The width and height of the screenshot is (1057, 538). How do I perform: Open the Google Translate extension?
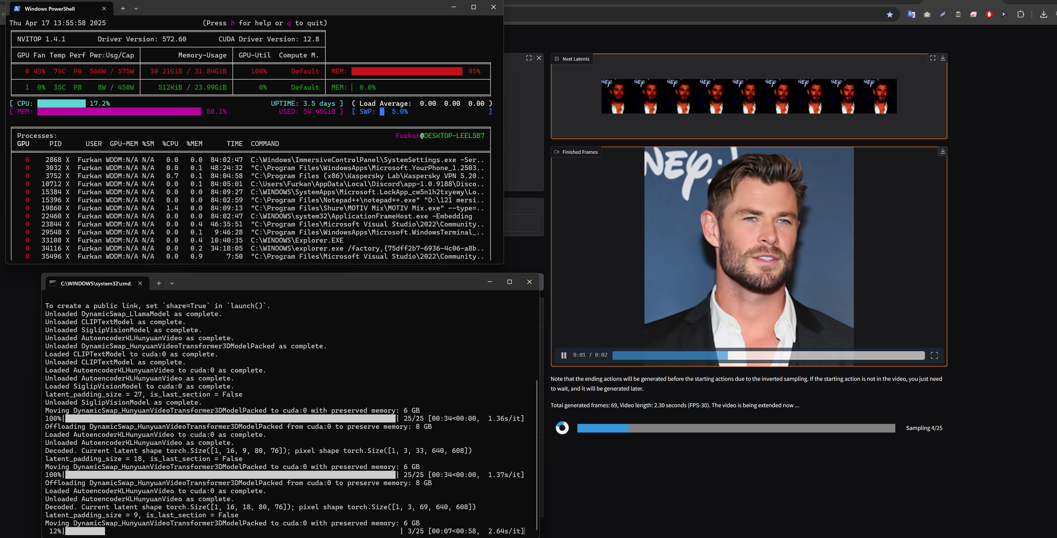[x=911, y=14]
